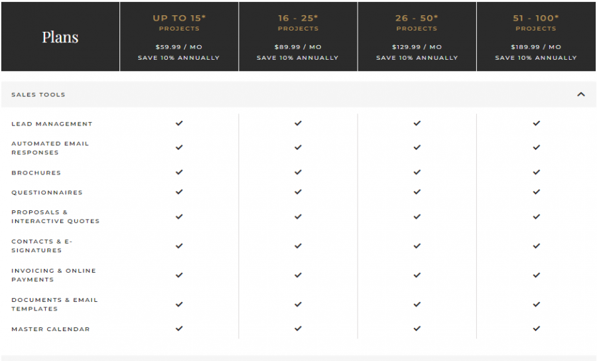Click Lead Management checkmark for Up to 15 plan
The image size is (597, 361).
[x=179, y=123]
